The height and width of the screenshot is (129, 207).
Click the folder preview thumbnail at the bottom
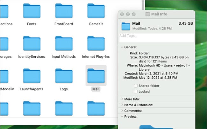click(x=156, y=127)
